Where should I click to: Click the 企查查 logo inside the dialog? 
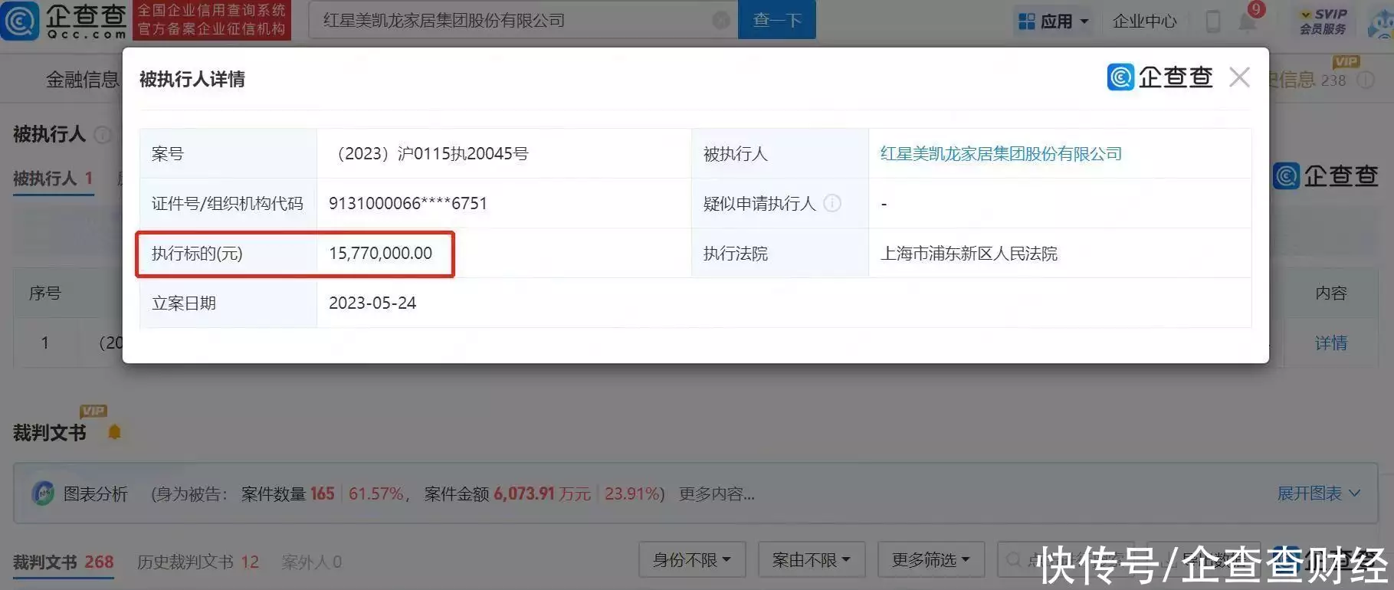click(1160, 77)
